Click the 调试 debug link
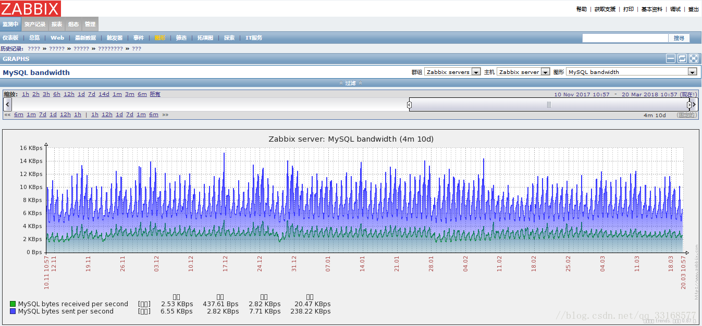 675,9
